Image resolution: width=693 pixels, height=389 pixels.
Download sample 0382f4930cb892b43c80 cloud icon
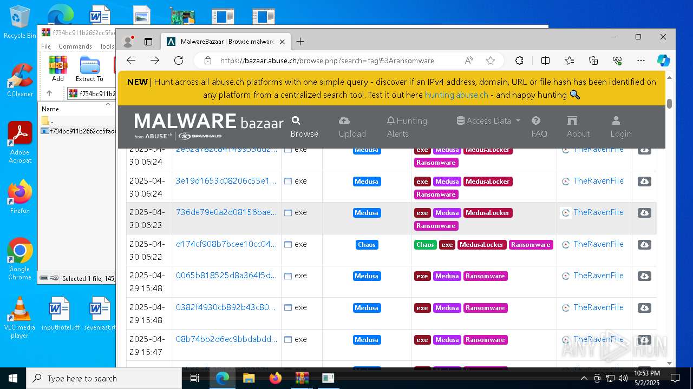(x=644, y=308)
